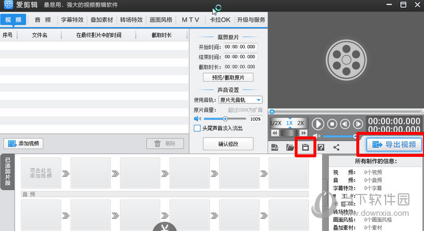Open the 升级与服务 tab

(x=251, y=19)
